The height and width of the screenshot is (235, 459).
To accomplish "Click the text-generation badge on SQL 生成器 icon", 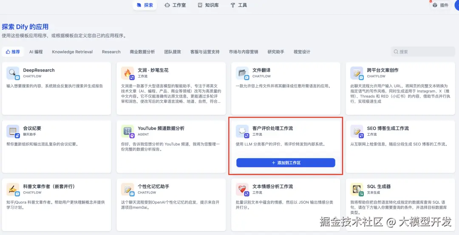I will [x=361, y=194].
